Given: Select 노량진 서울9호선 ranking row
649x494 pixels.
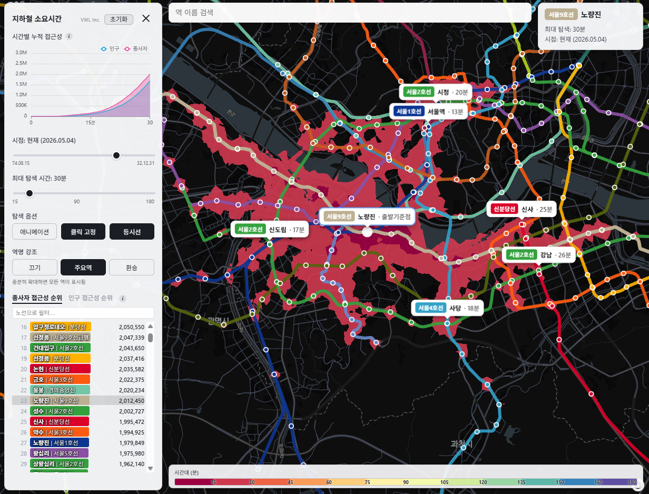Looking at the screenshot, I should click(78, 401).
